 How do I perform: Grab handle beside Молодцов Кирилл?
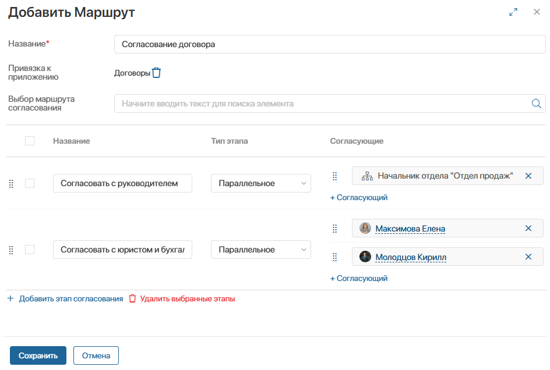click(x=334, y=257)
